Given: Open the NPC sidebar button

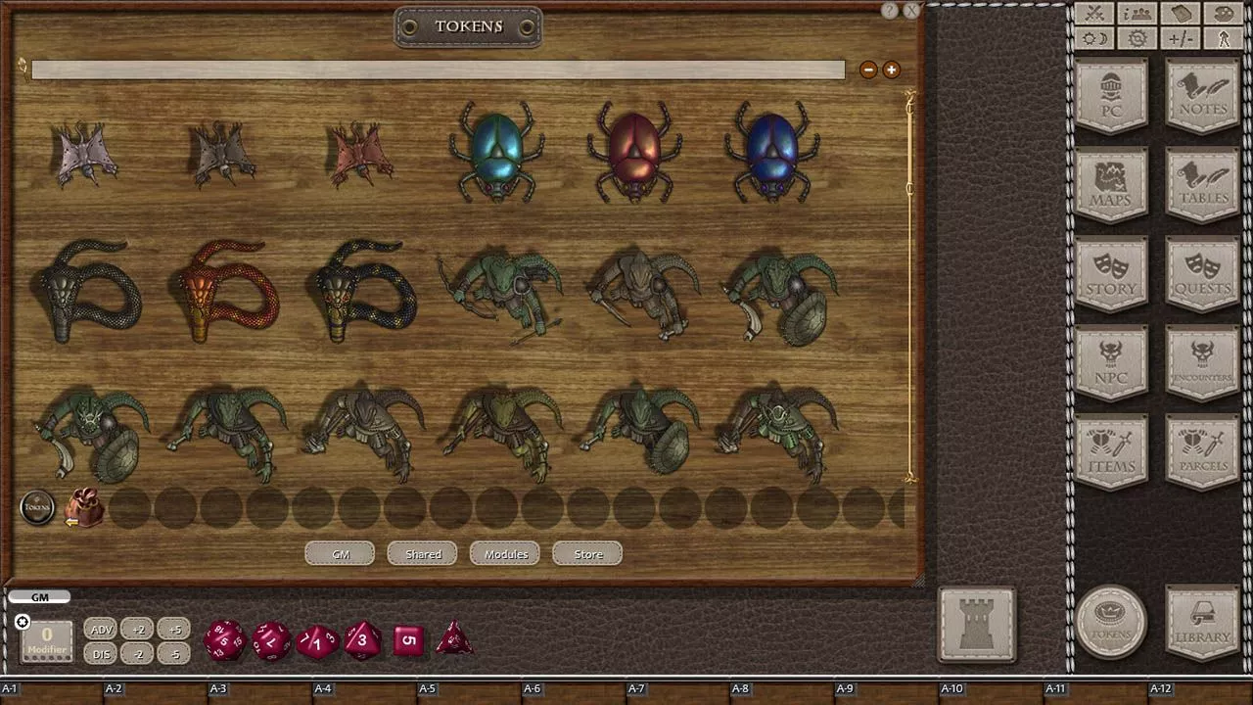Looking at the screenshot, I should (x=1111, y=364).
